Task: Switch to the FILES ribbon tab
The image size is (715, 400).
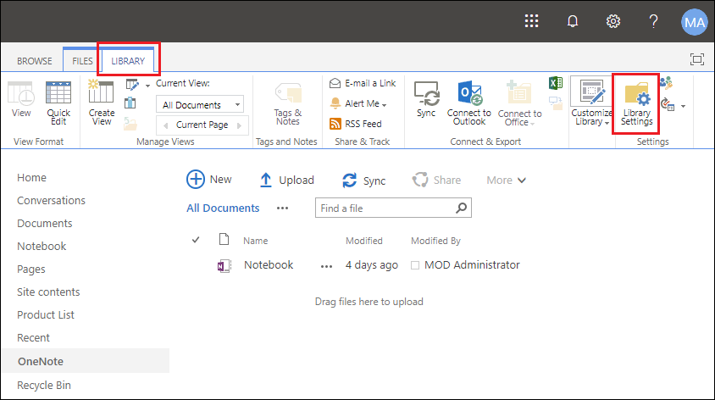Action: 82,61
